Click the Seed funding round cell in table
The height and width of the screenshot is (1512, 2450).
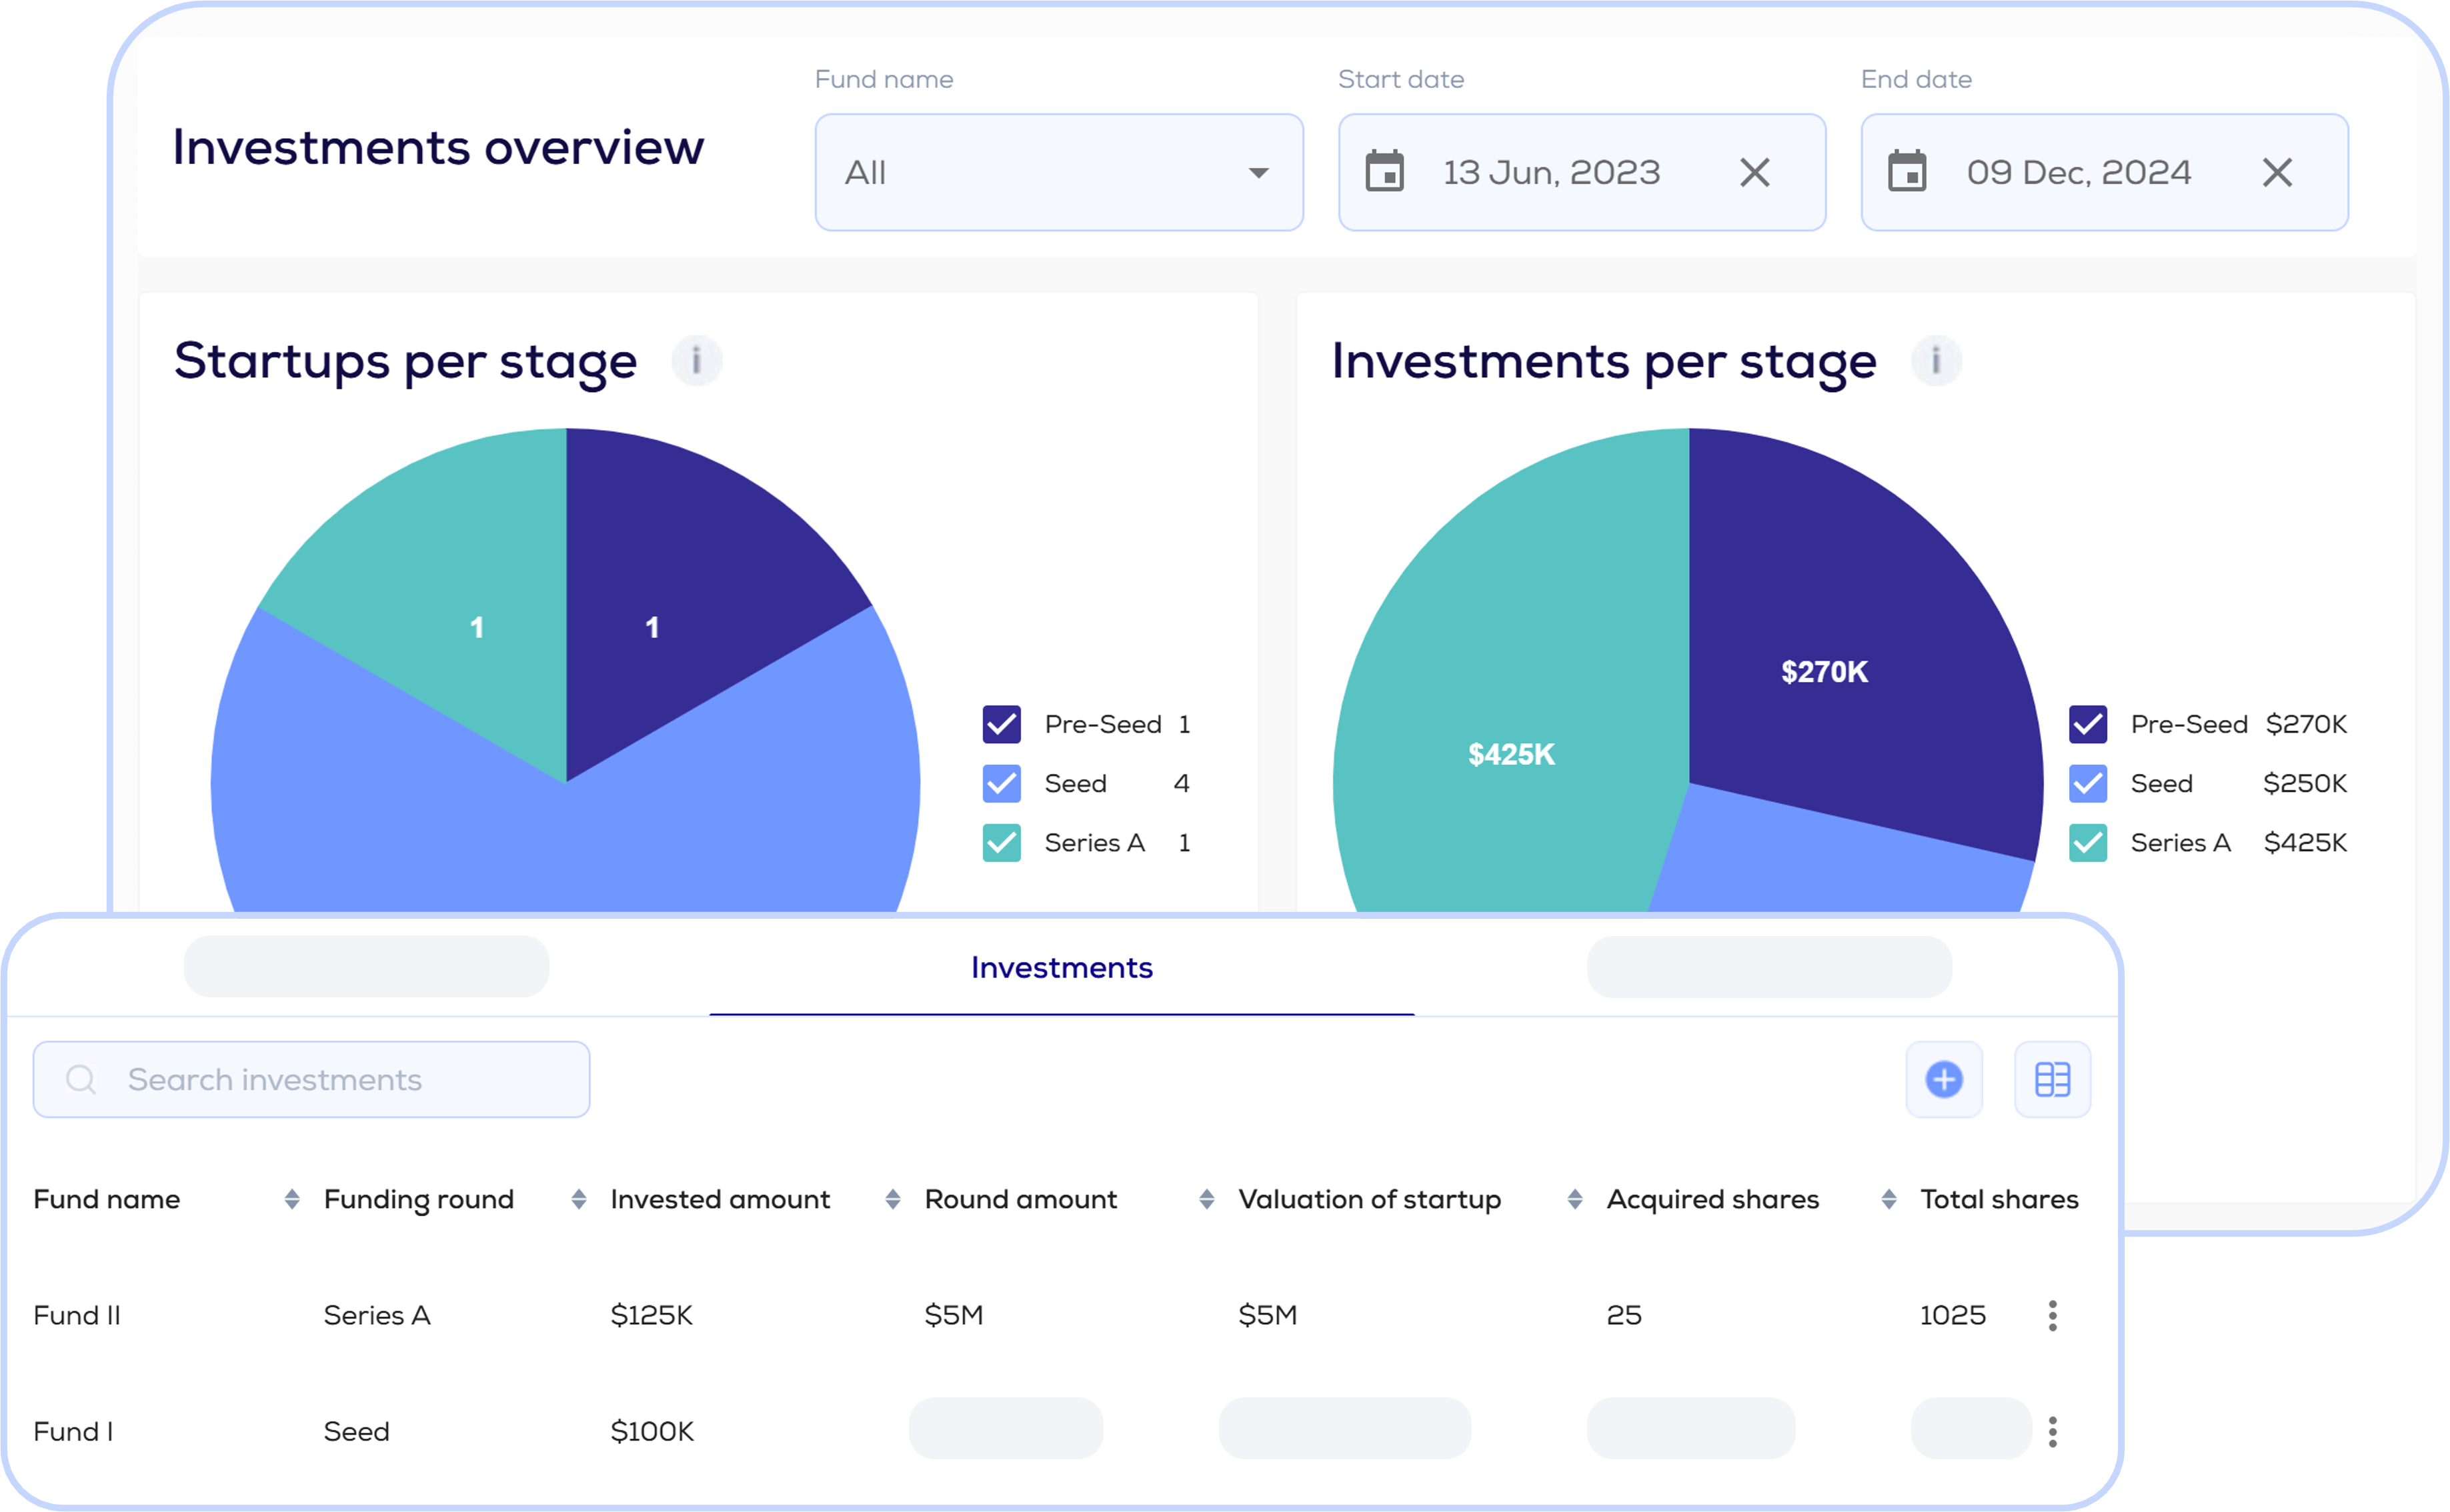(x=356, y=1431)
